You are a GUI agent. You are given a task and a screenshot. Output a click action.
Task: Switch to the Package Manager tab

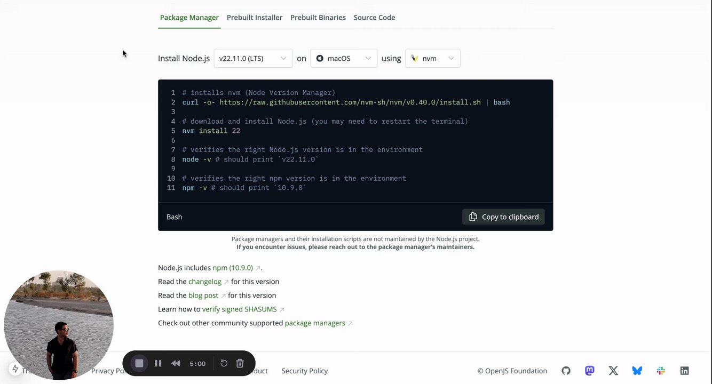[x=189, y=18]
